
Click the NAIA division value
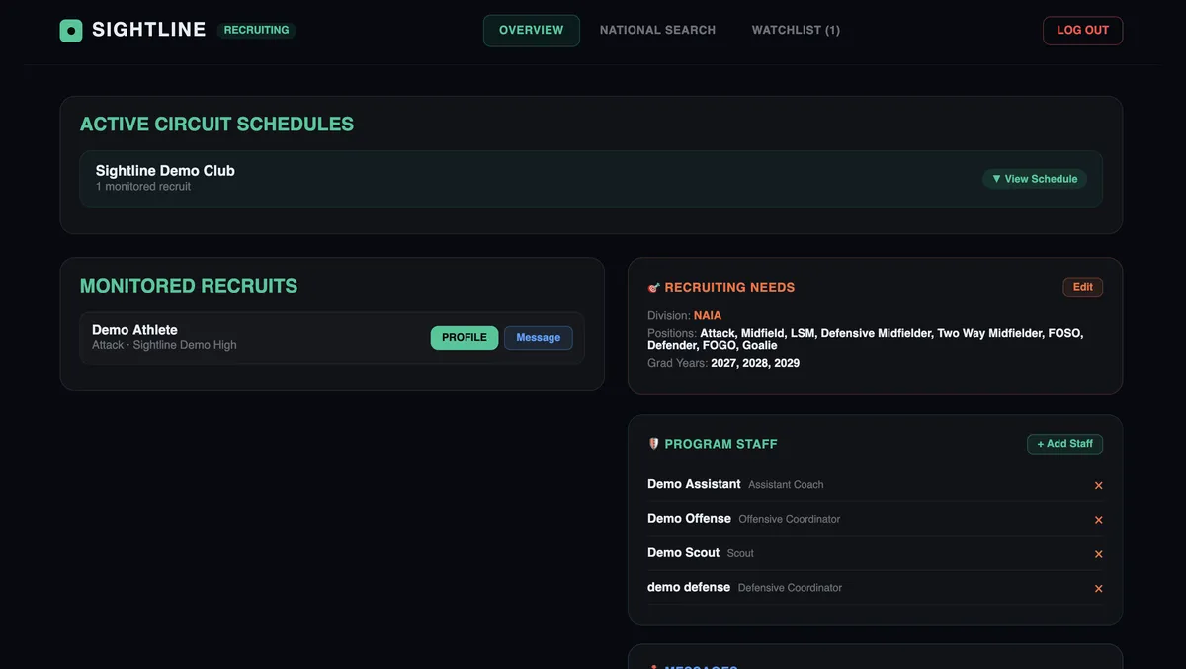click(708, 316)
